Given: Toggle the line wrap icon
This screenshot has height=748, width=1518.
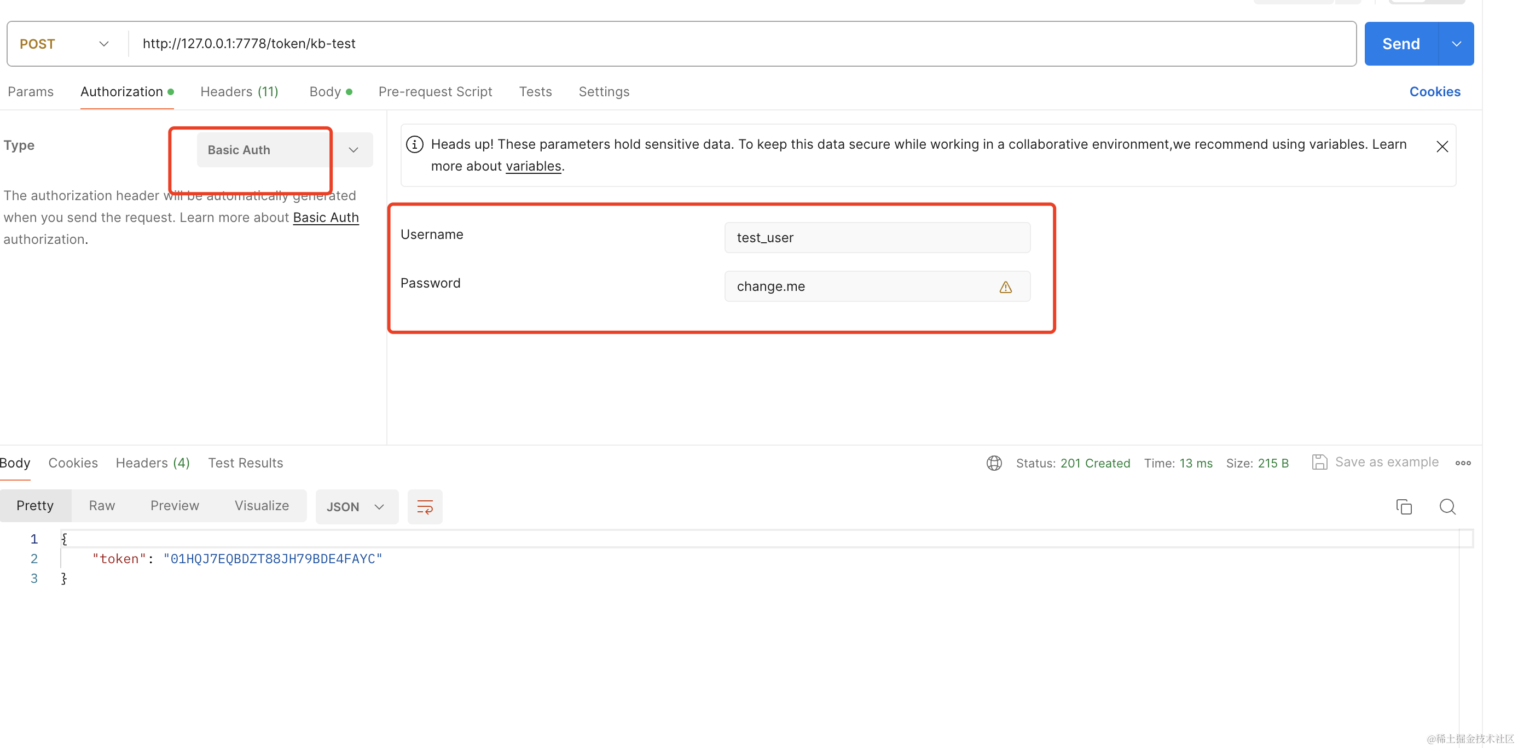Looking at the screenshot, I should click(x=425, y=506).
